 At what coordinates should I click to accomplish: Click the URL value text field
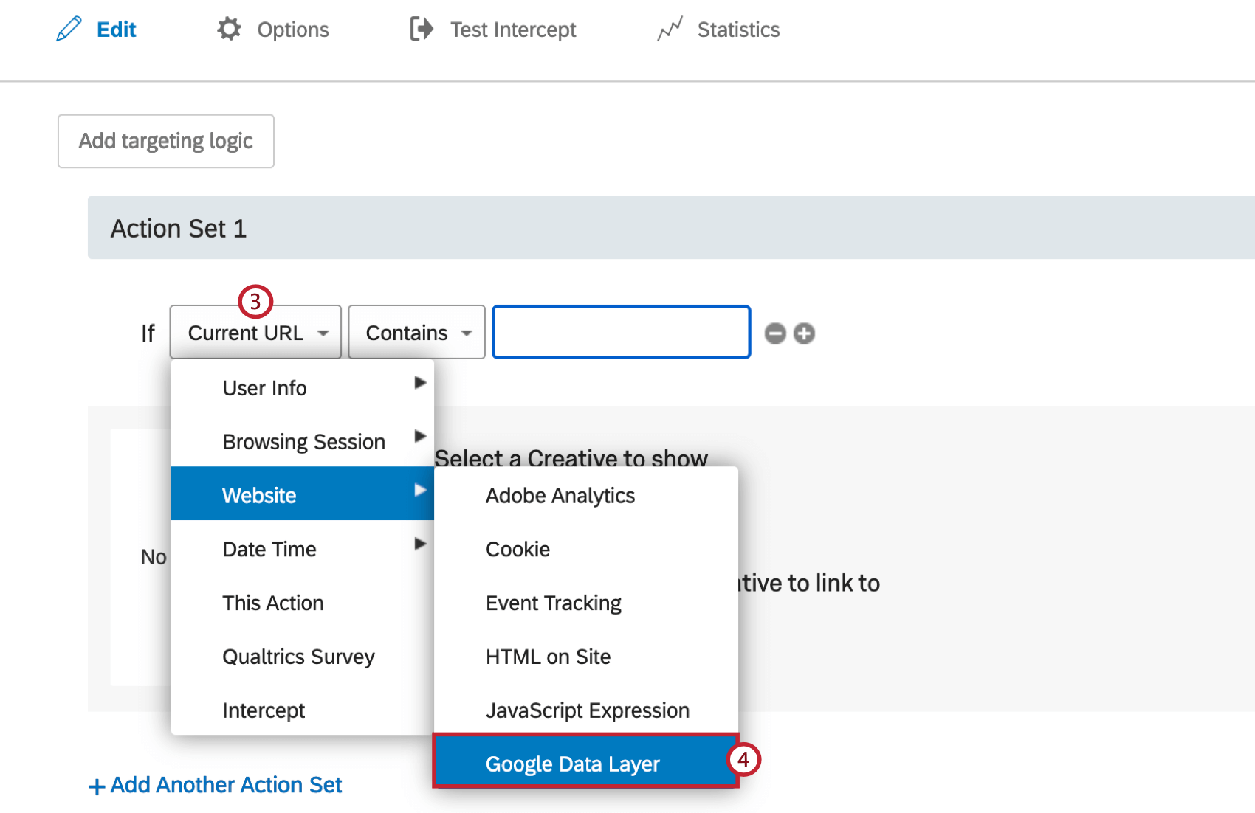coord(620,332)
